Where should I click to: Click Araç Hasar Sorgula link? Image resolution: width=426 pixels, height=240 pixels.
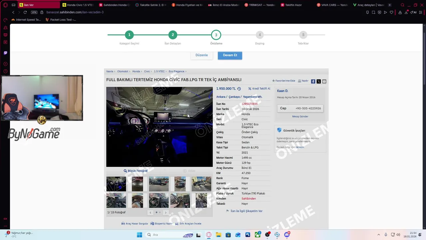pos(134,224)
